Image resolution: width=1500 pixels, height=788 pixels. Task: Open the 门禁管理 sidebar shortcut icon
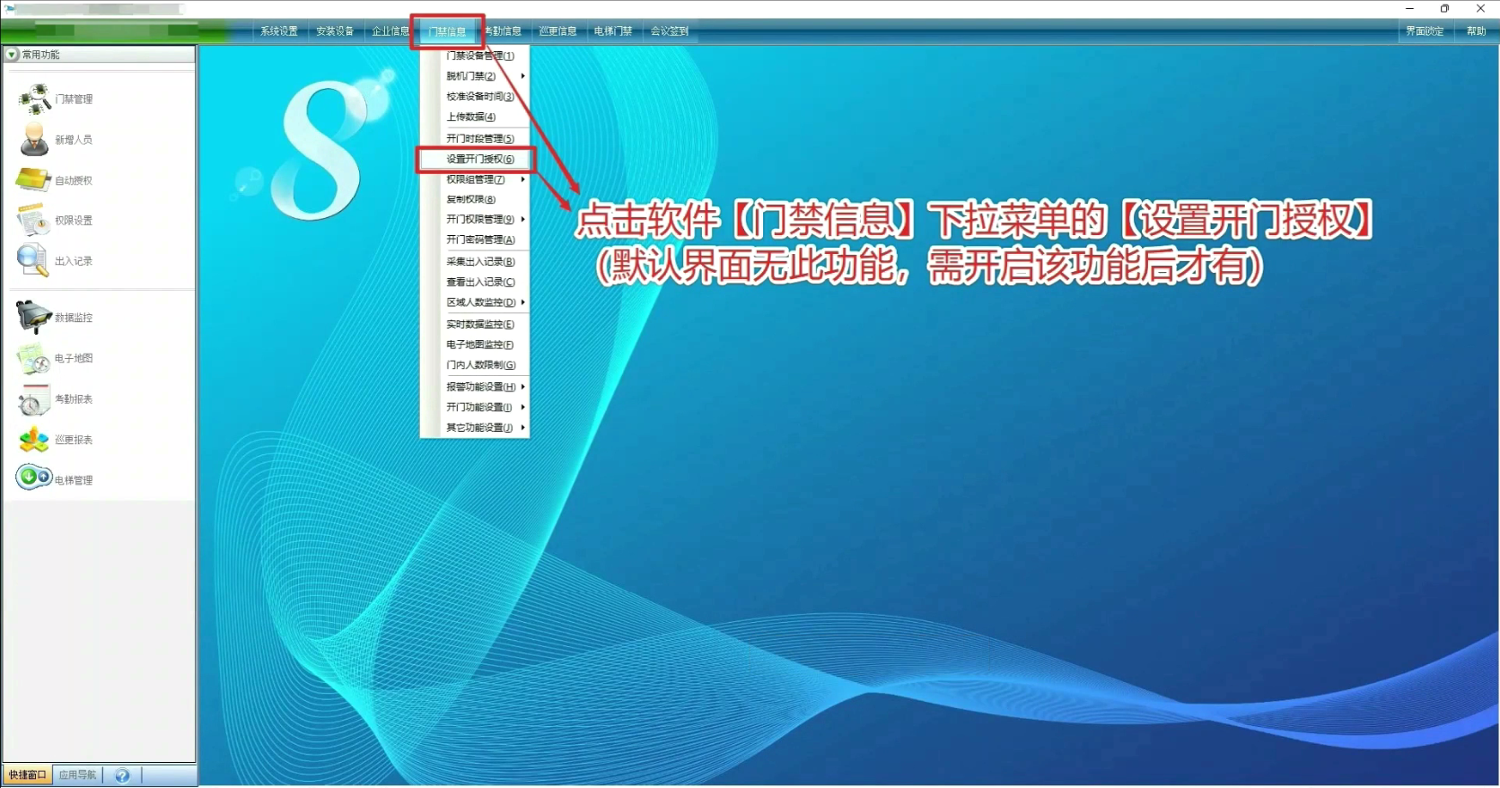point(35,99)
